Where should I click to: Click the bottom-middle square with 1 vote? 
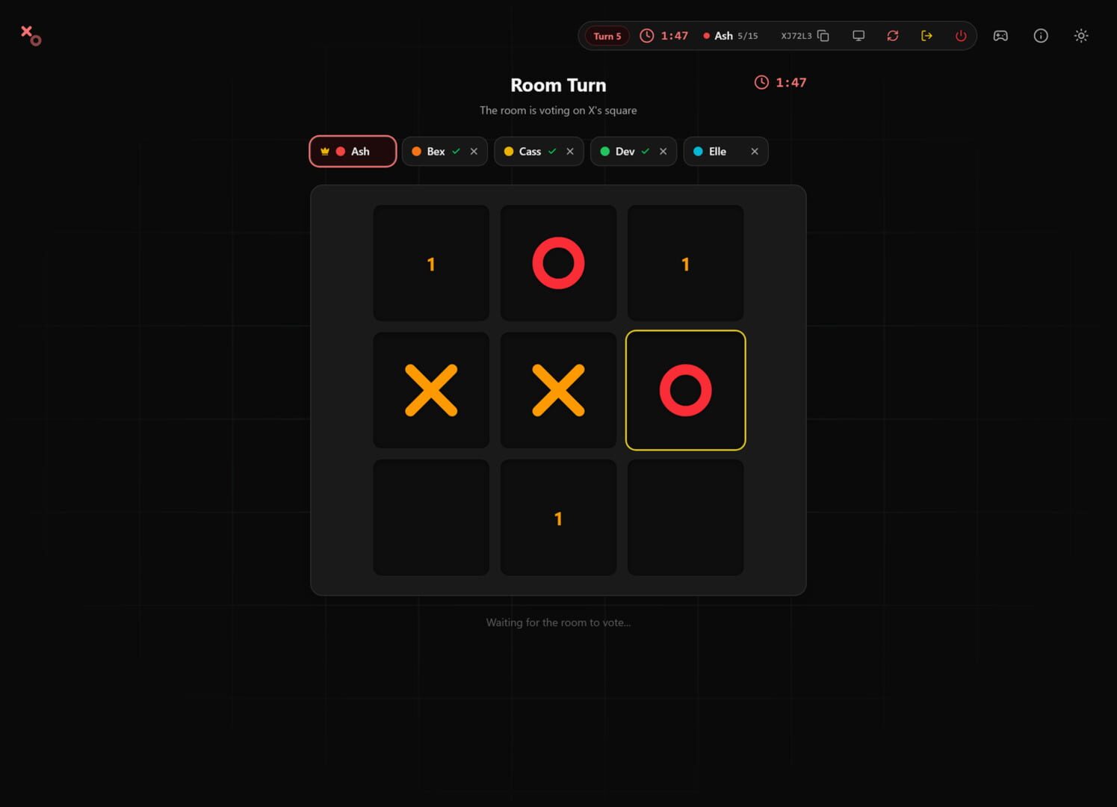558,517
